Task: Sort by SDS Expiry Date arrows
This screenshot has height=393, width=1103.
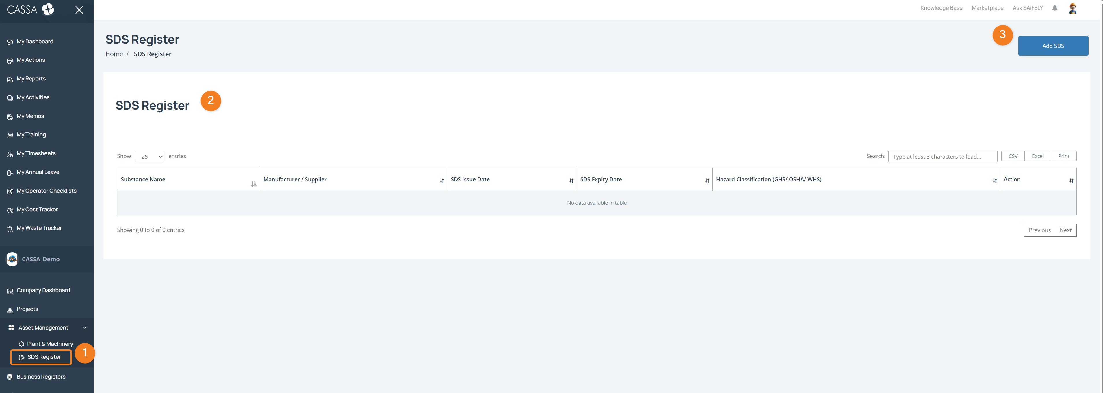Action: pyautogui.click(x=707, y=181)
